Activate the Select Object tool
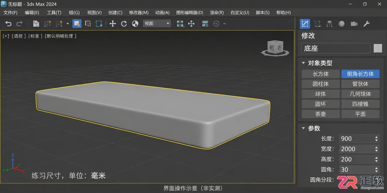Screen dimensions: 387x193 tap(77, 24)
